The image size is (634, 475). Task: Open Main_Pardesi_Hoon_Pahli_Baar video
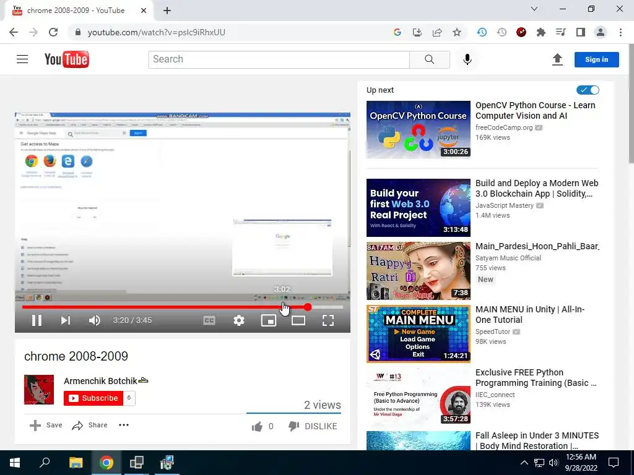[537, 246]
